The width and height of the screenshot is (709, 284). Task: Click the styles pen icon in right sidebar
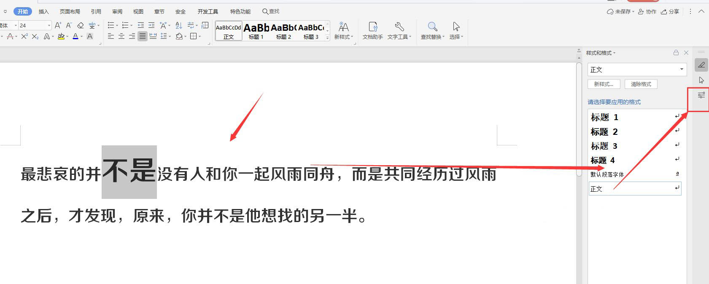click(701, 65)
